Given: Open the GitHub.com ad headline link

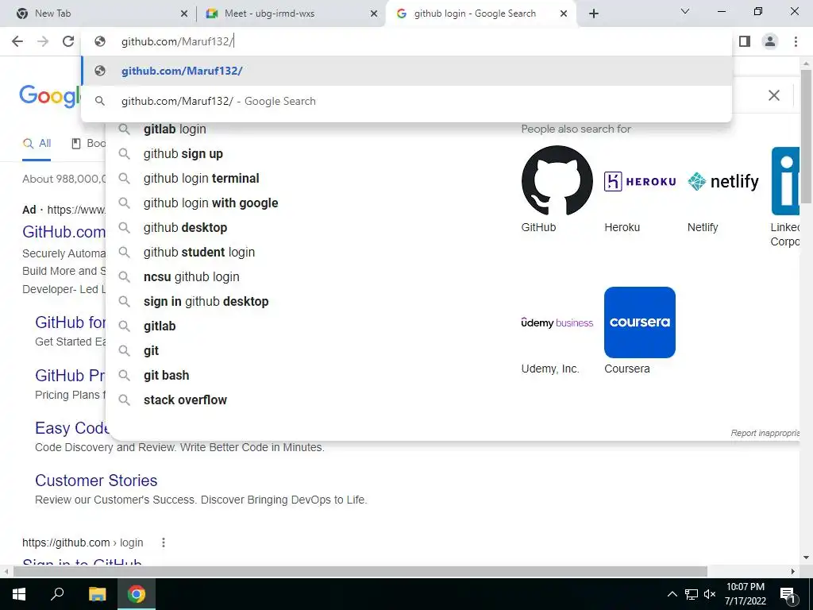Looking at the screenshot, I should click(x=64, y=232).
